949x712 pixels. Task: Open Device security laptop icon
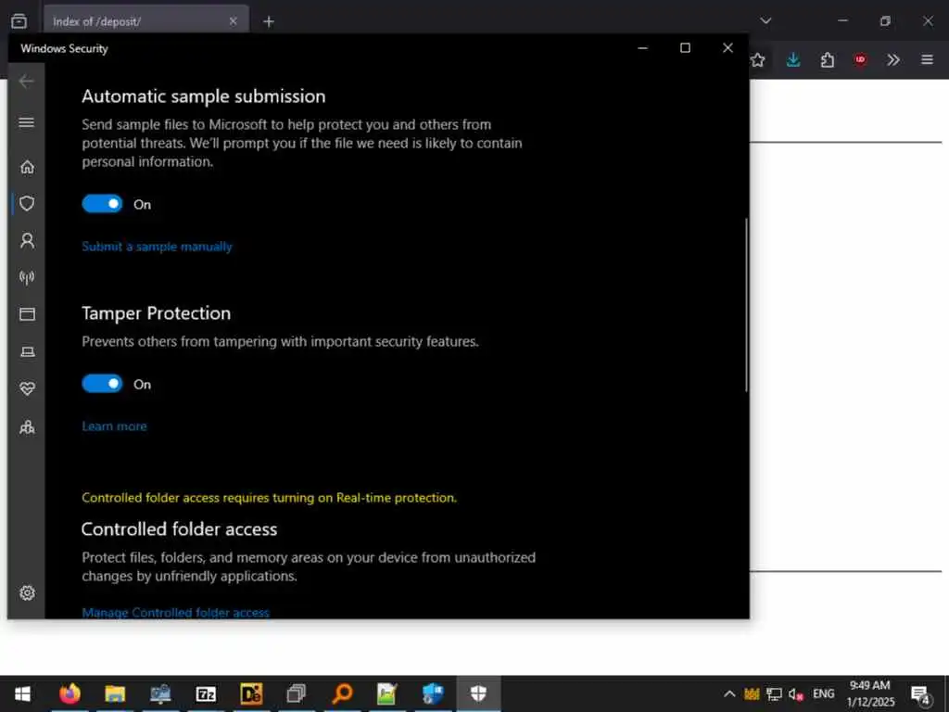pos(27,351)
